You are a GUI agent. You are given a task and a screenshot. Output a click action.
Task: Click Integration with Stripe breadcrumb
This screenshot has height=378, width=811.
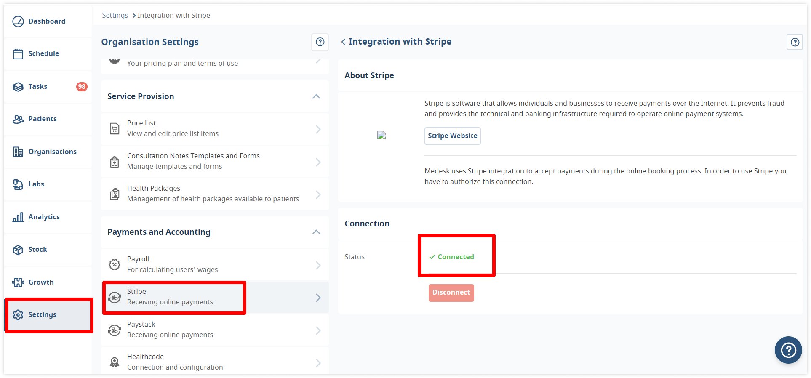[174, 15]
